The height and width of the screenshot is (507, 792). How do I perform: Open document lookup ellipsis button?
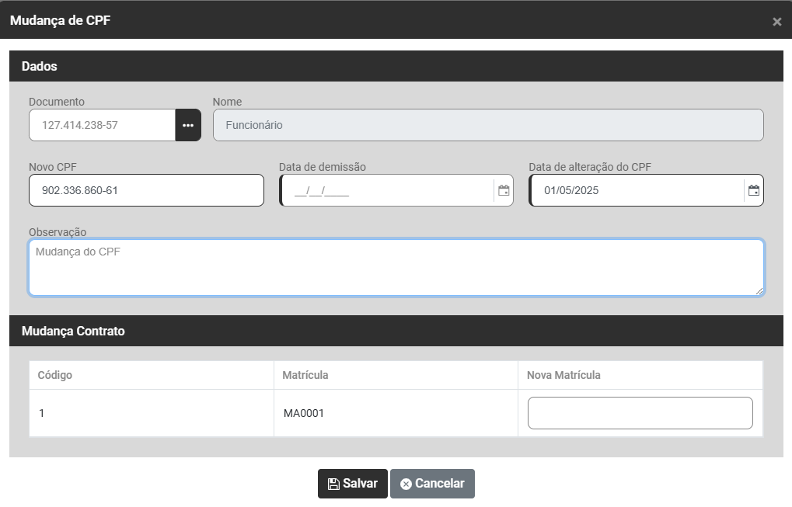(188, 125)
